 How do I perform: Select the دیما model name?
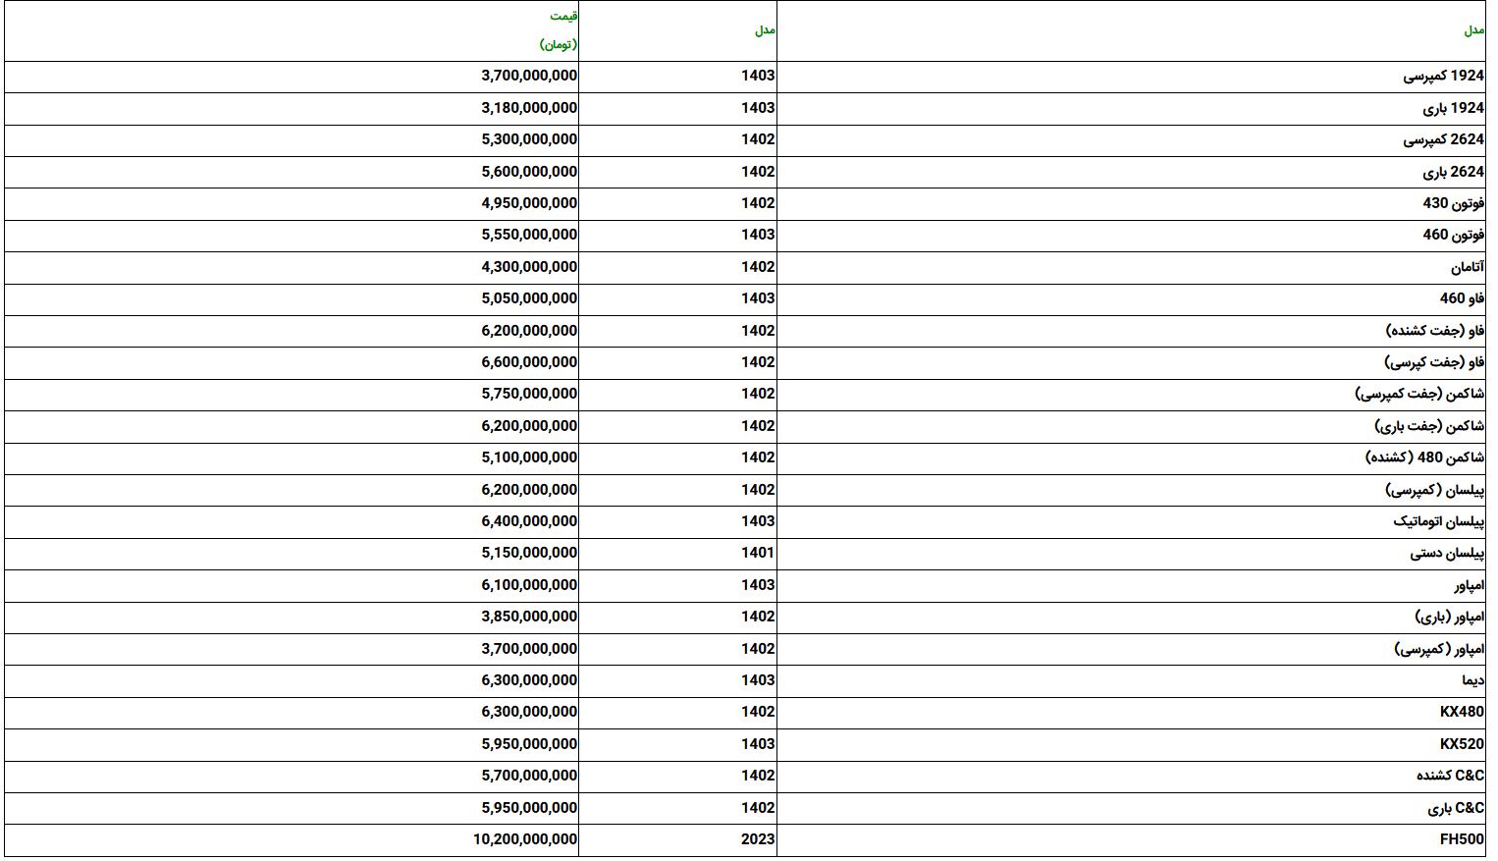1472,680
